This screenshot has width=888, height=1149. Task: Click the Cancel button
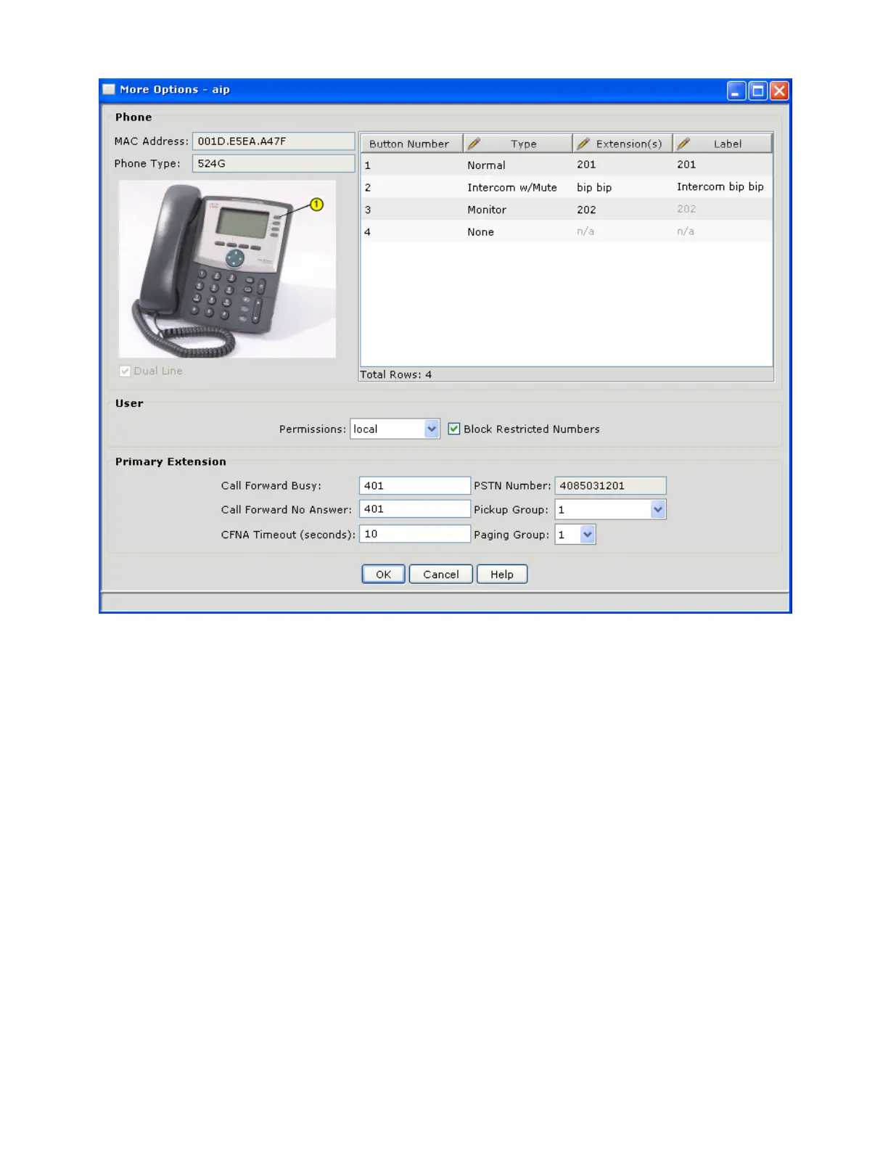[x=440, y=574]
